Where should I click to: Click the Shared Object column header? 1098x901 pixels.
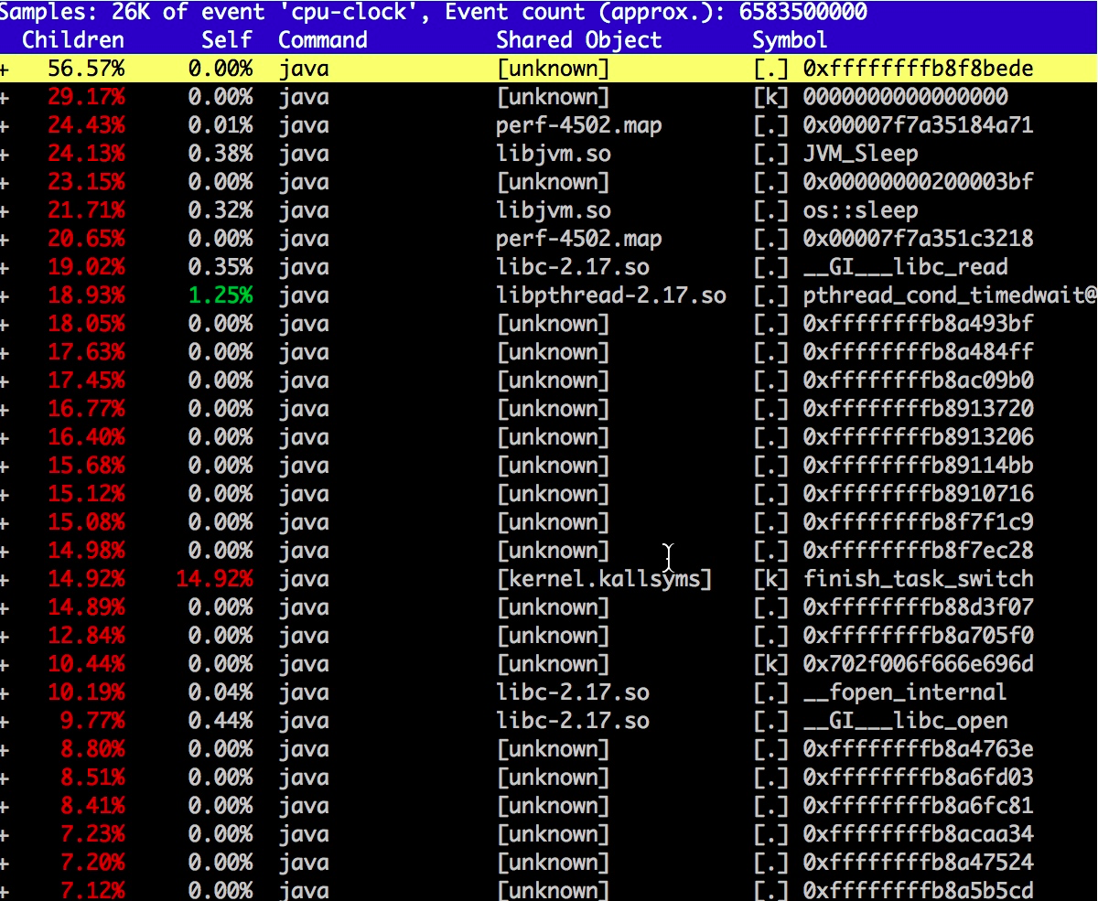578,40
